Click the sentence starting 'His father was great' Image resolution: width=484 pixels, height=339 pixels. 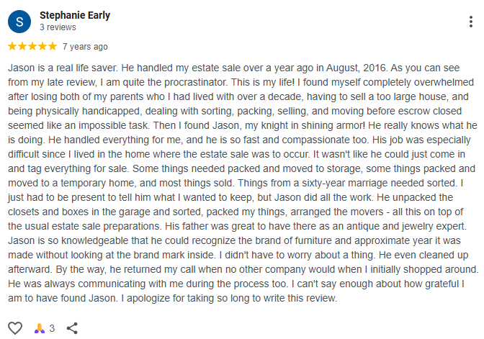[315, 226]
